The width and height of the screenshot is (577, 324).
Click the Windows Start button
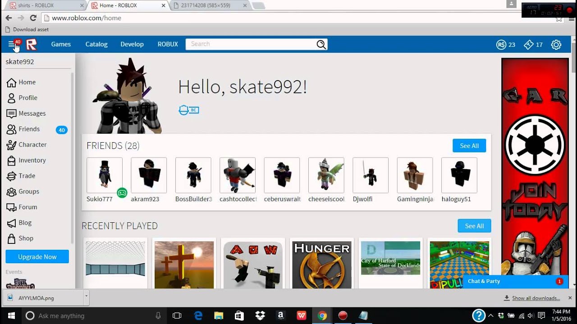pyautogui.click(x=11, y=315)
